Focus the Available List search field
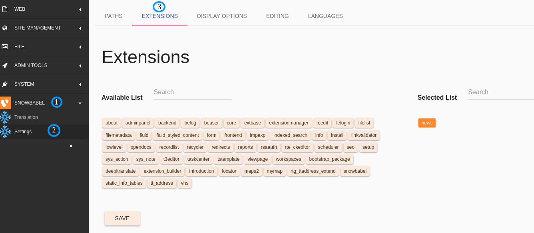The width and height of the screenshot is (534, 233). (x=193, y=92)
